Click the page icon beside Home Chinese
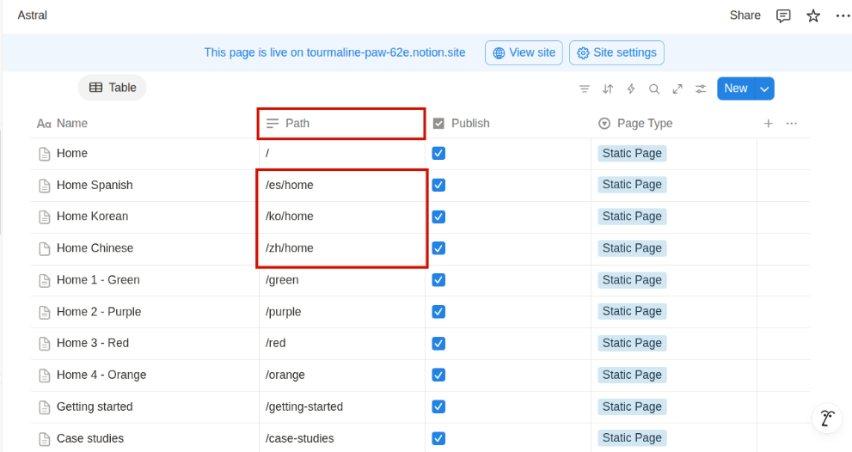 click(45, 249)
